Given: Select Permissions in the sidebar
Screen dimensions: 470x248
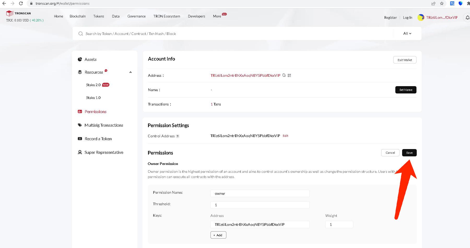Looking at the screenshot, I should 96,111.
